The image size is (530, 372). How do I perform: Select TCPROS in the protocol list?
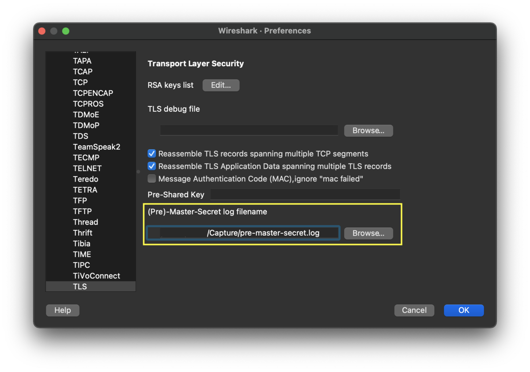(x=91, y=104)
